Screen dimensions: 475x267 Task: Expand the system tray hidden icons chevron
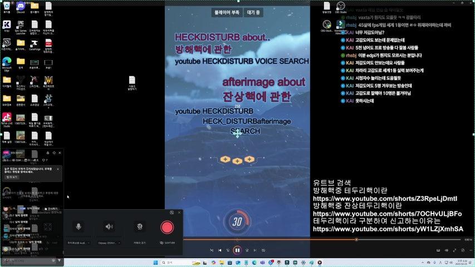[423, 263]
